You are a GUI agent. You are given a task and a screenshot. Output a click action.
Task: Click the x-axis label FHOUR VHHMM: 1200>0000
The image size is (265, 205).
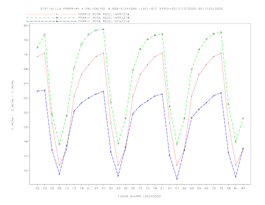139,196
